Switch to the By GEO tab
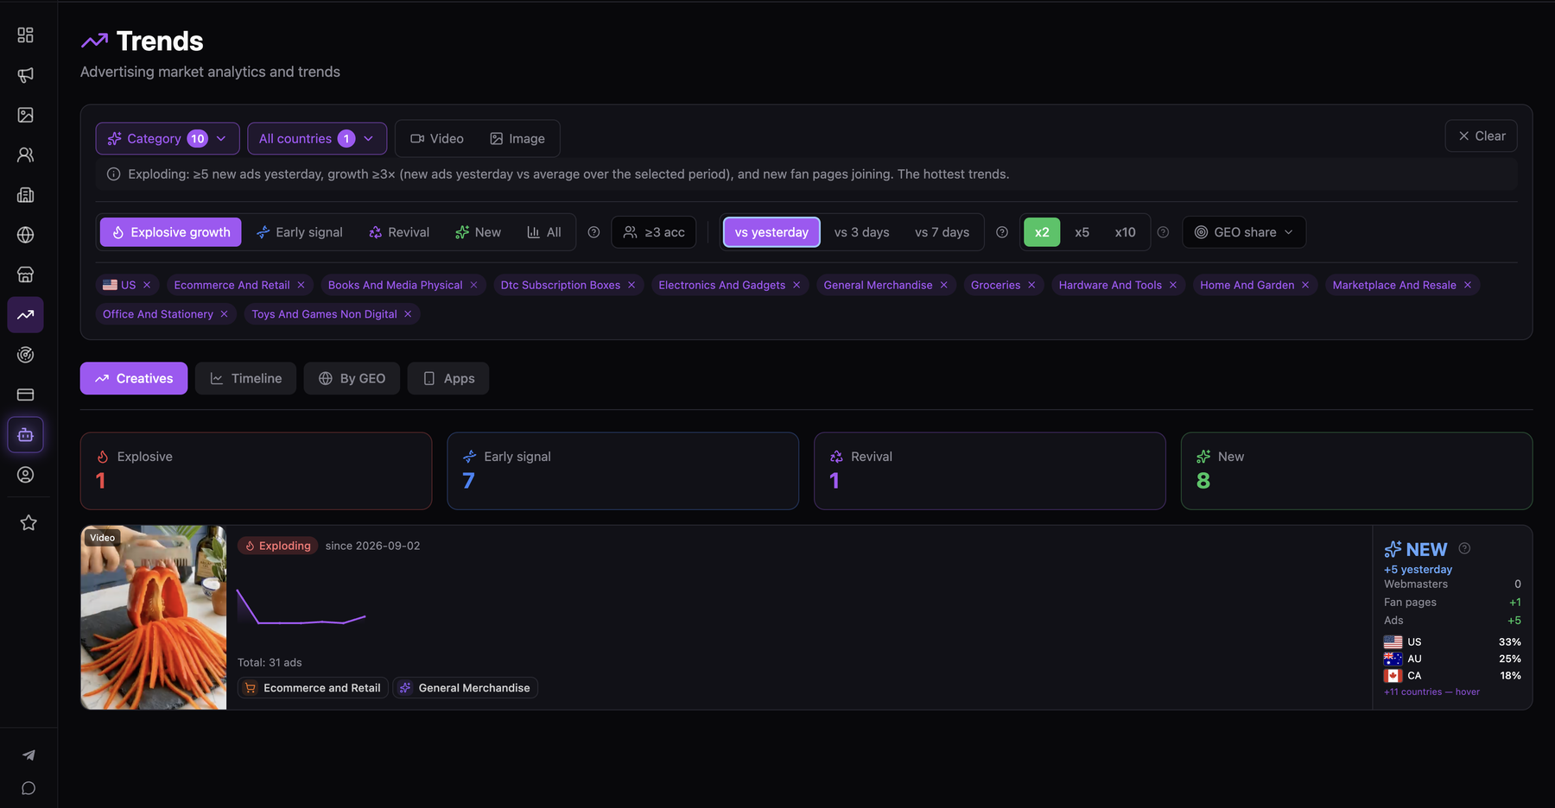The image size is (1555, 808). (x=352, y=378)
